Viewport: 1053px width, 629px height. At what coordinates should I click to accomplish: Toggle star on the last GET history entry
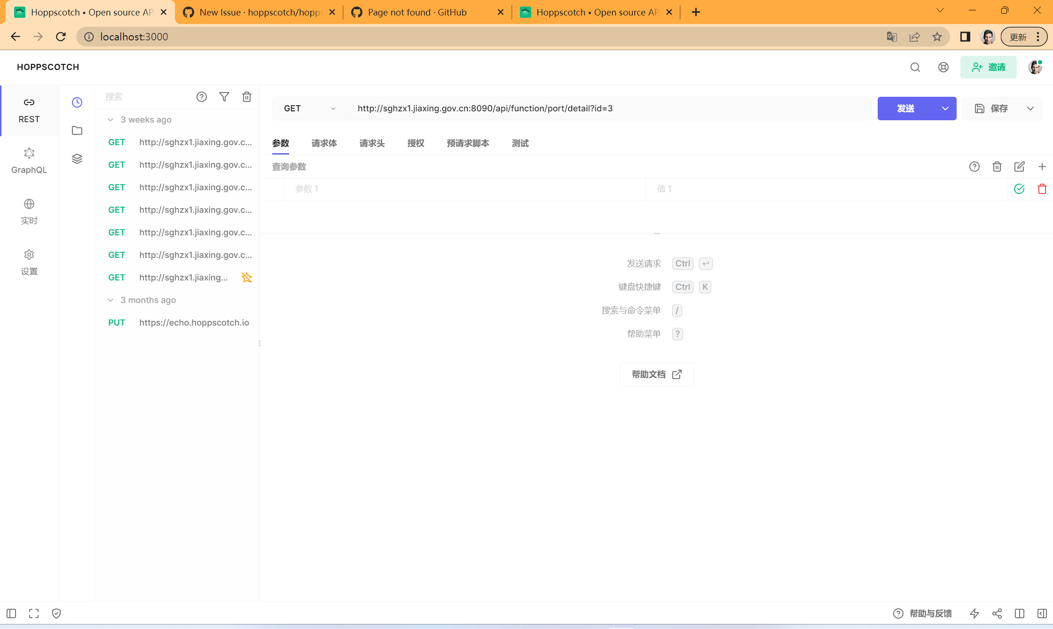click(x=247, y=278)
